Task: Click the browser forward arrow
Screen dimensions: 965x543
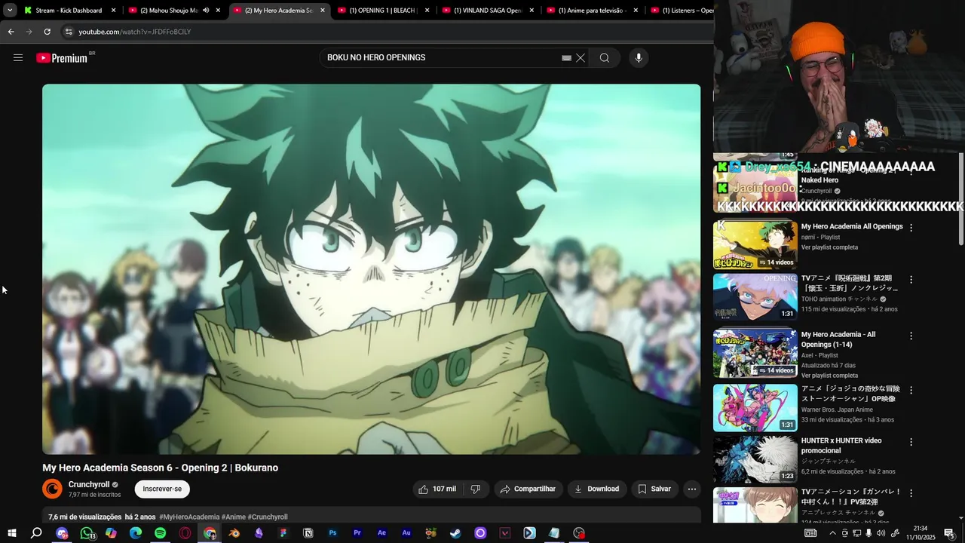Action: [29, 32]
